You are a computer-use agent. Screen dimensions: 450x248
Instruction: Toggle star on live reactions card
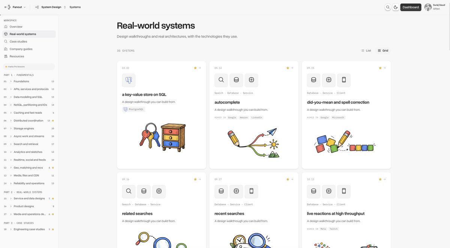[380, 179]
